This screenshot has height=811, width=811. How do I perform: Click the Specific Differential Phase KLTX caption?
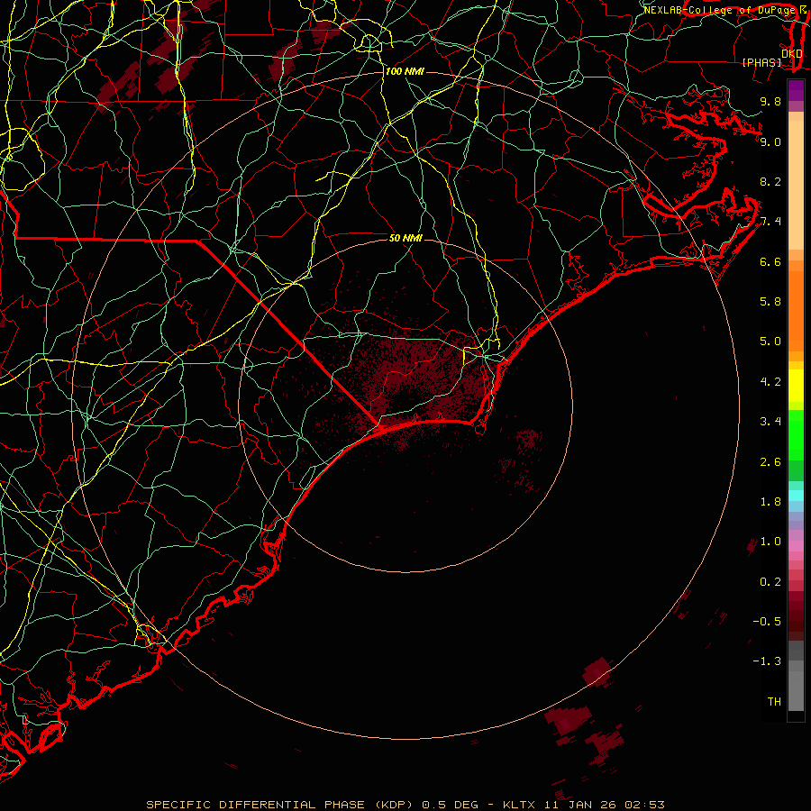pyautogui.click(x=405, y=805)
